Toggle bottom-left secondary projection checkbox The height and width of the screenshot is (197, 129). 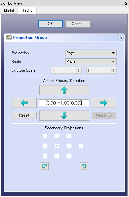pyautogui.click(x=45, y=156)
